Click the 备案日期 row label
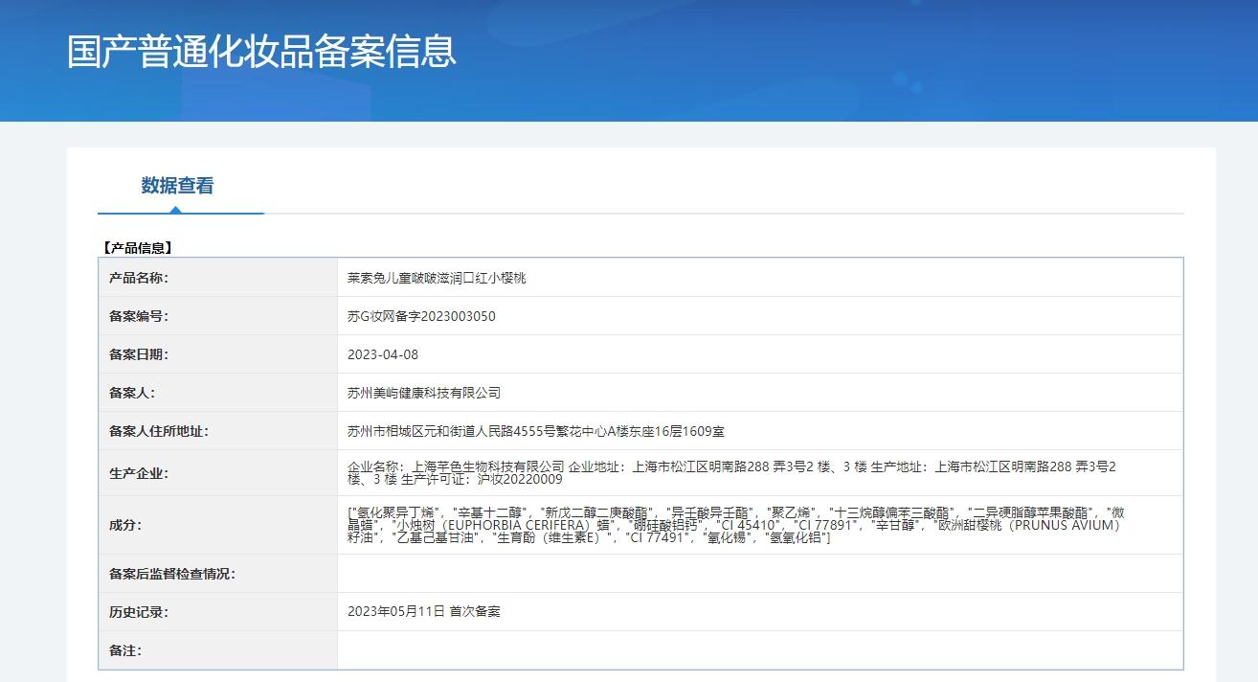1258x682 pixels. tap(139, 354)
